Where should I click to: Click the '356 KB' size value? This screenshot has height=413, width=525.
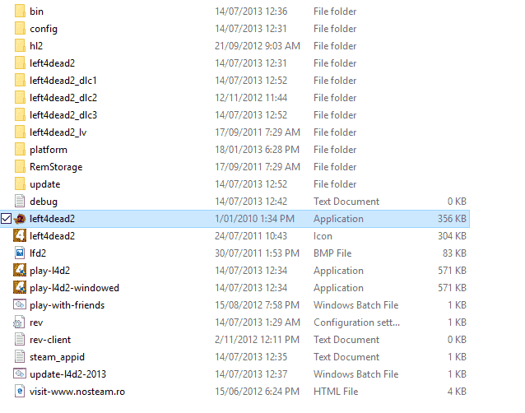452,219
